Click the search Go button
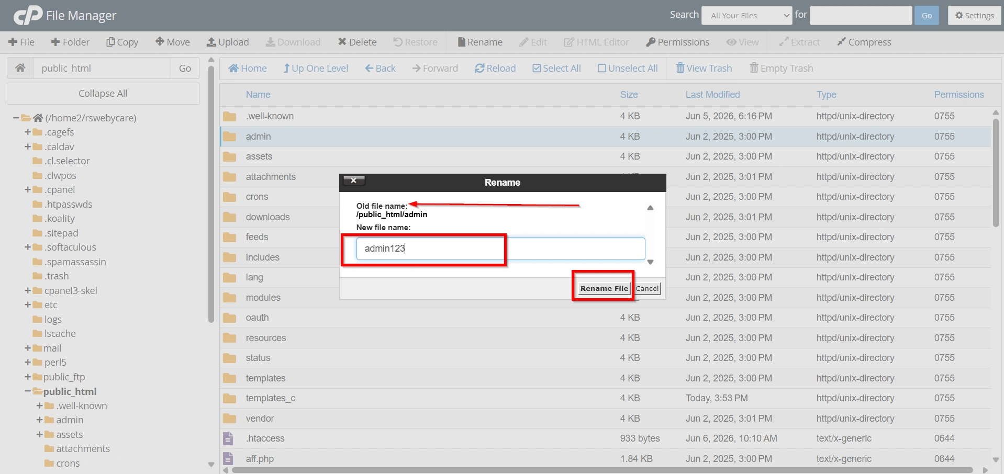 pyautogui.click(x=927, y=15)
